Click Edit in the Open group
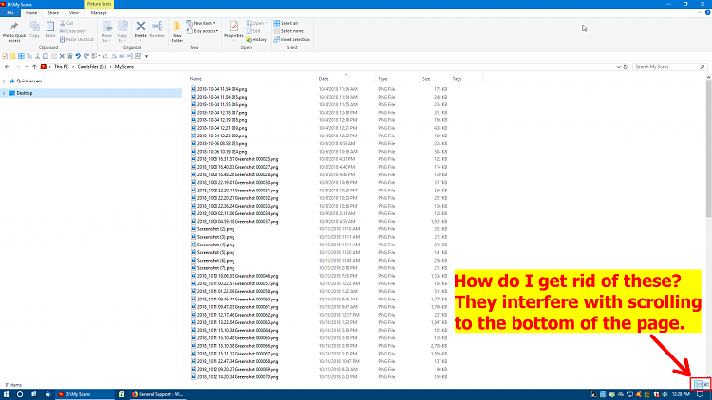The height and width of the screenshot is (400, 712). [253, 31]
